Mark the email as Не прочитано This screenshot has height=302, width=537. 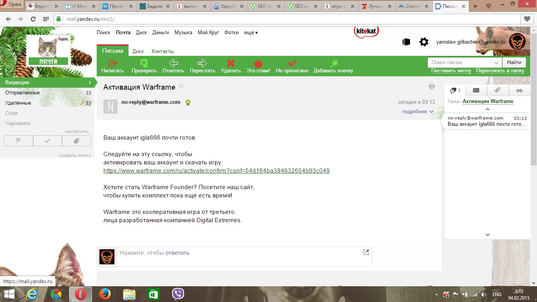click(x=292, y=66)
